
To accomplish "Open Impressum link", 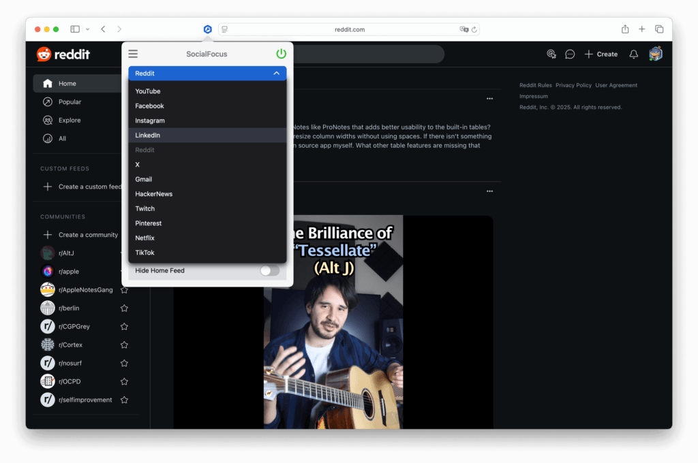I will (x=533, y=97).
